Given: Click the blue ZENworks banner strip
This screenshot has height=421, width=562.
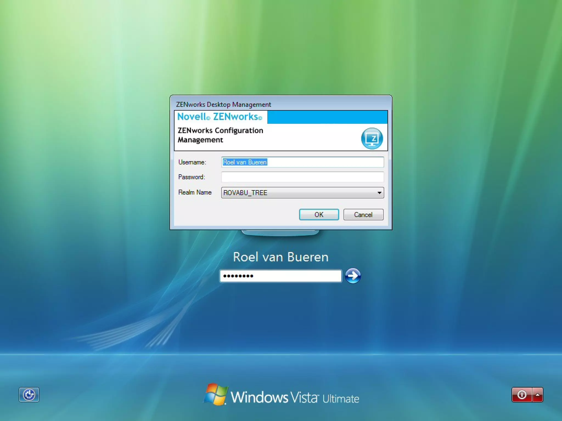Looking at the screenshot, I should [x=327, y=117].
